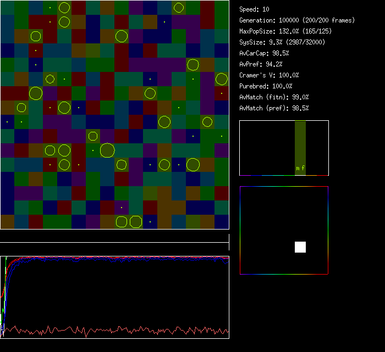
Task: Click the AvMatch (pref) statistic
Action: coord(274,108)
